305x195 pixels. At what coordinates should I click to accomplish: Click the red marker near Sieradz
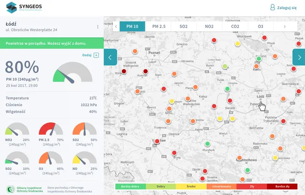click(x=230, y=101)
